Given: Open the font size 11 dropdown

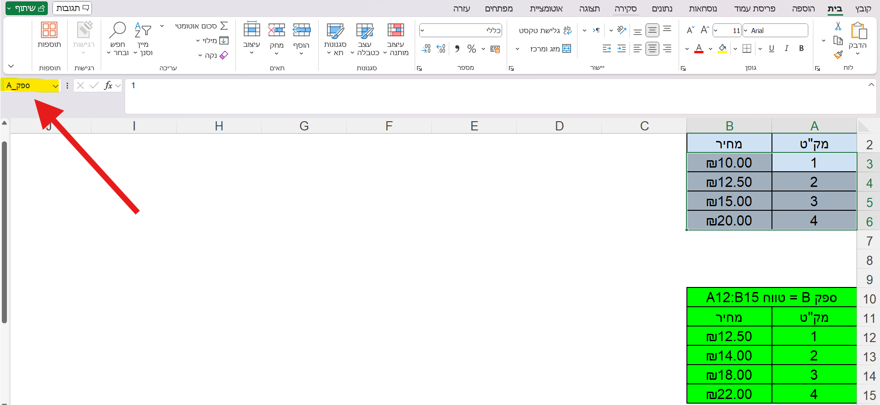Looking at the screenshot, I should (x=716, y=30).
